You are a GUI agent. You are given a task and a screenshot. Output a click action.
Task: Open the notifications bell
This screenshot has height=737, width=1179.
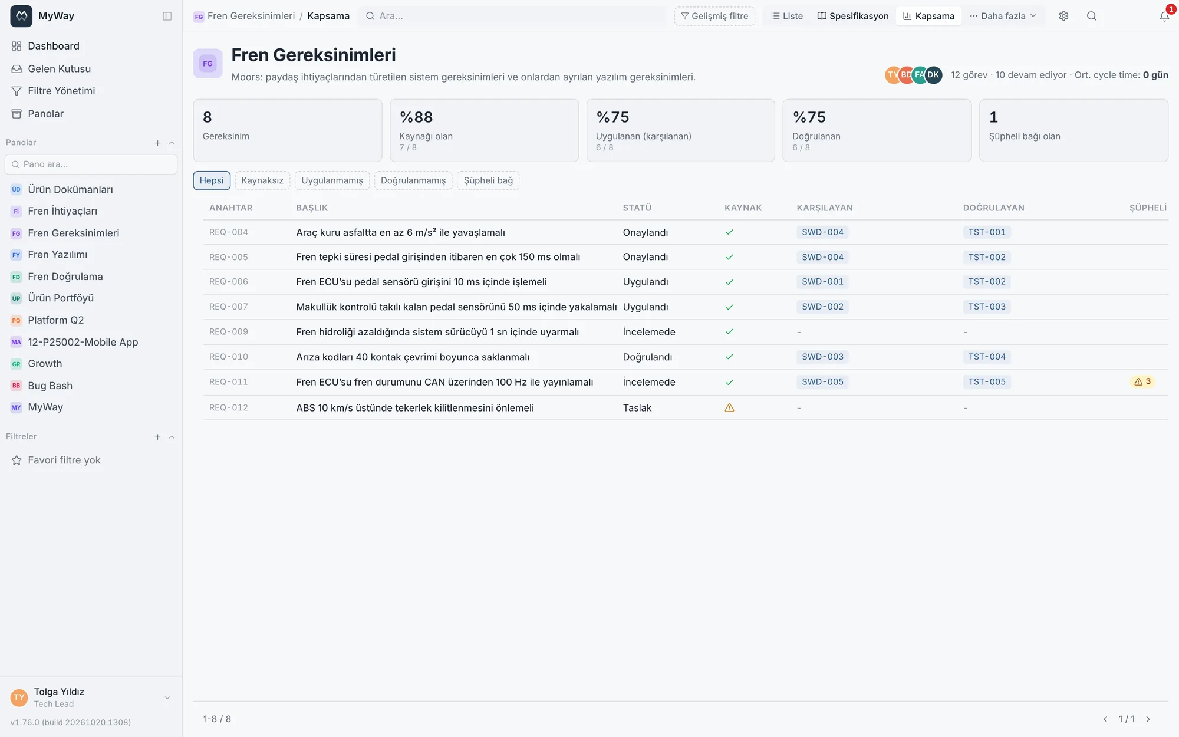[x=1164, y=16]
